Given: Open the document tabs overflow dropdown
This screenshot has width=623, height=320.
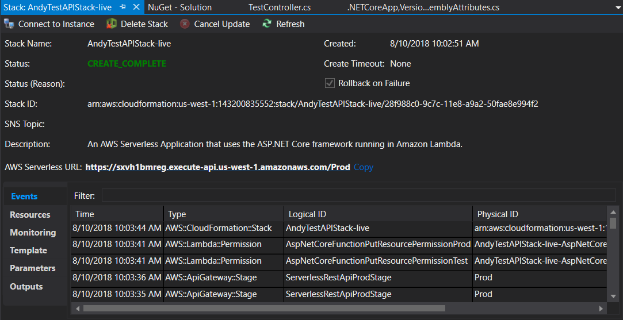Looking at the screenshot, I should (614, 8).
